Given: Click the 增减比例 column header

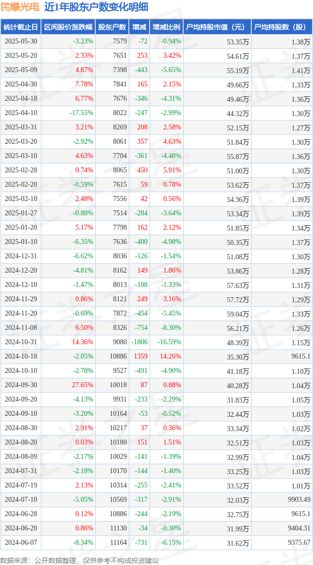Looking at the screenshot, I should (166, 27).
